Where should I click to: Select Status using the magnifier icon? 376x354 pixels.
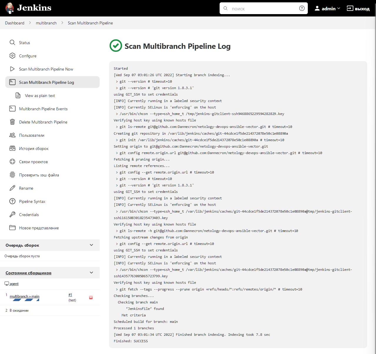tap(12, 42)
